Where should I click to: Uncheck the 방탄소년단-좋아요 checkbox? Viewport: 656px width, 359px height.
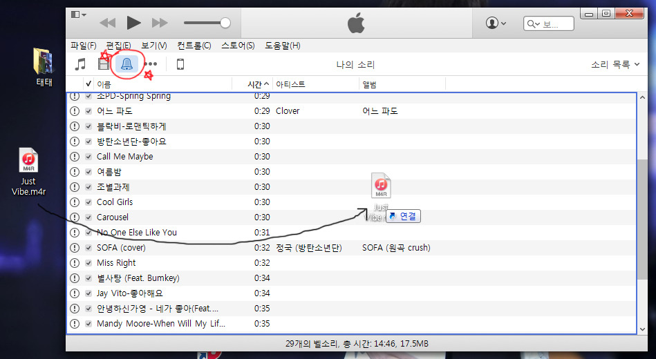click(88, 142)
